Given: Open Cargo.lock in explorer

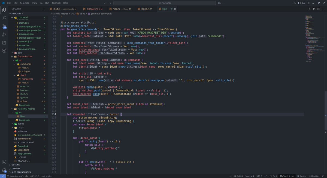Looking at the screenshot, I should click(23, 146).
